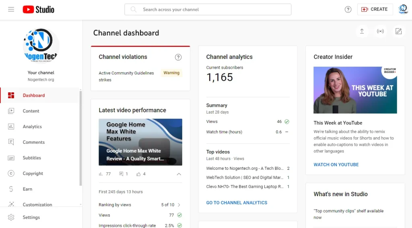
Task: Click the YouTube Studio logo
Action: tap(38, 10)
